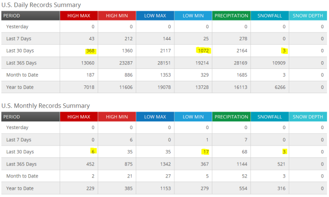Viewport: 329px width, 197px height.
Task: Click the Year to Date label in Daily table
Action: 20,87
